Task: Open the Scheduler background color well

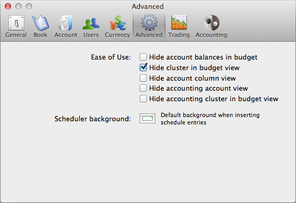Action: [147, 119]
